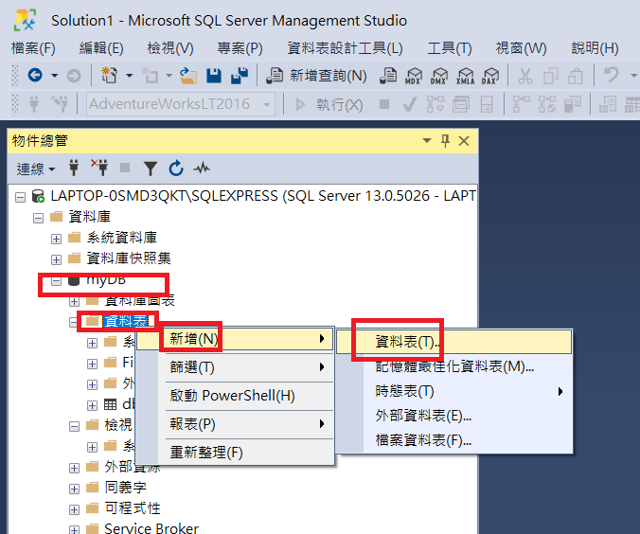Choose 篩選(T) in the context menu
Image resolution: width=640 pixels, height=534 pixels.
tap(236, 367)
